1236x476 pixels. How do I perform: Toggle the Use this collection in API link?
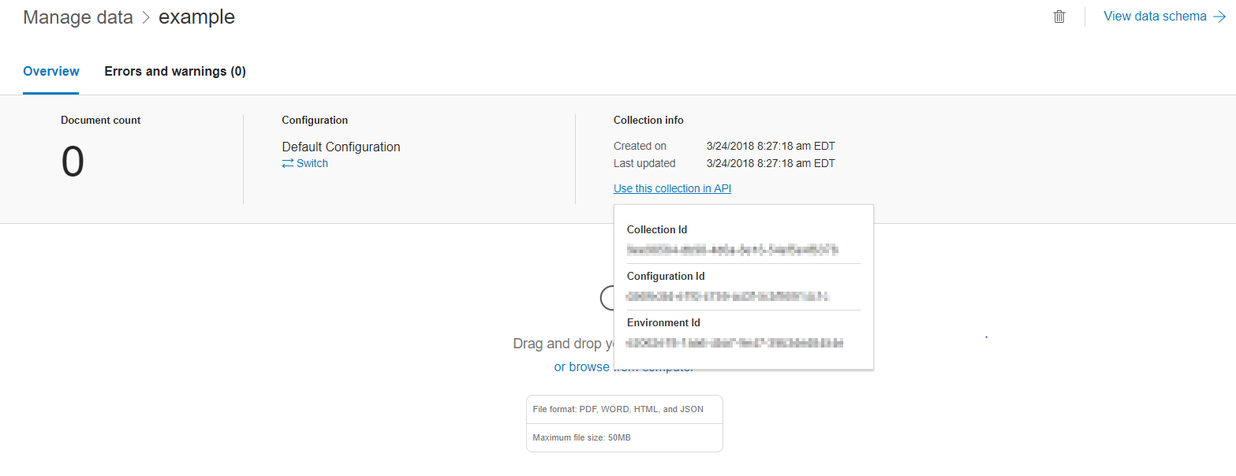point(672,188)
